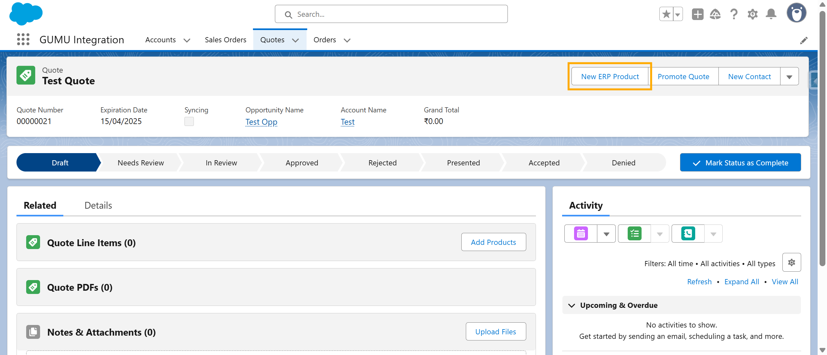
Task: Click the New Task checklist icon
Action: (634, 234)
